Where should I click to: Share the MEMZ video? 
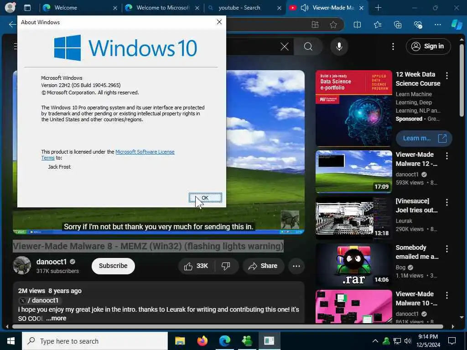coord(263,266)
